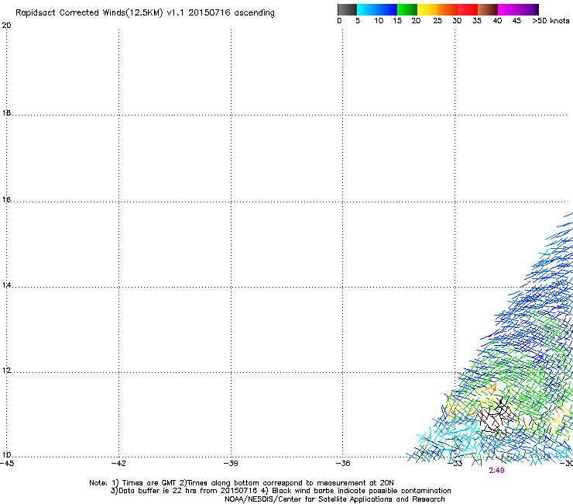
Task: Click the Rapidscat Corrected Winds title text
Action: pos(145,13)
